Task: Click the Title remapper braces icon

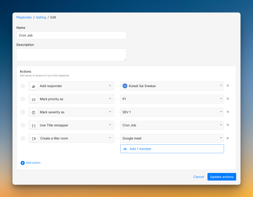Action: pos(34,125)
